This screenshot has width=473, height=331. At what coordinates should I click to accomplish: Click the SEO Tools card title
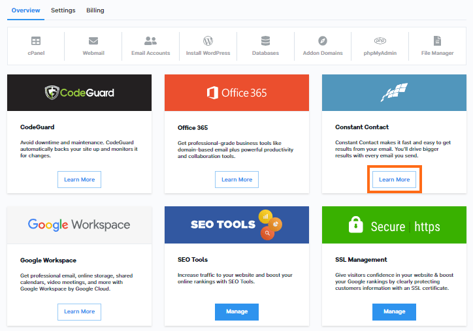click(x=193, y=260)
